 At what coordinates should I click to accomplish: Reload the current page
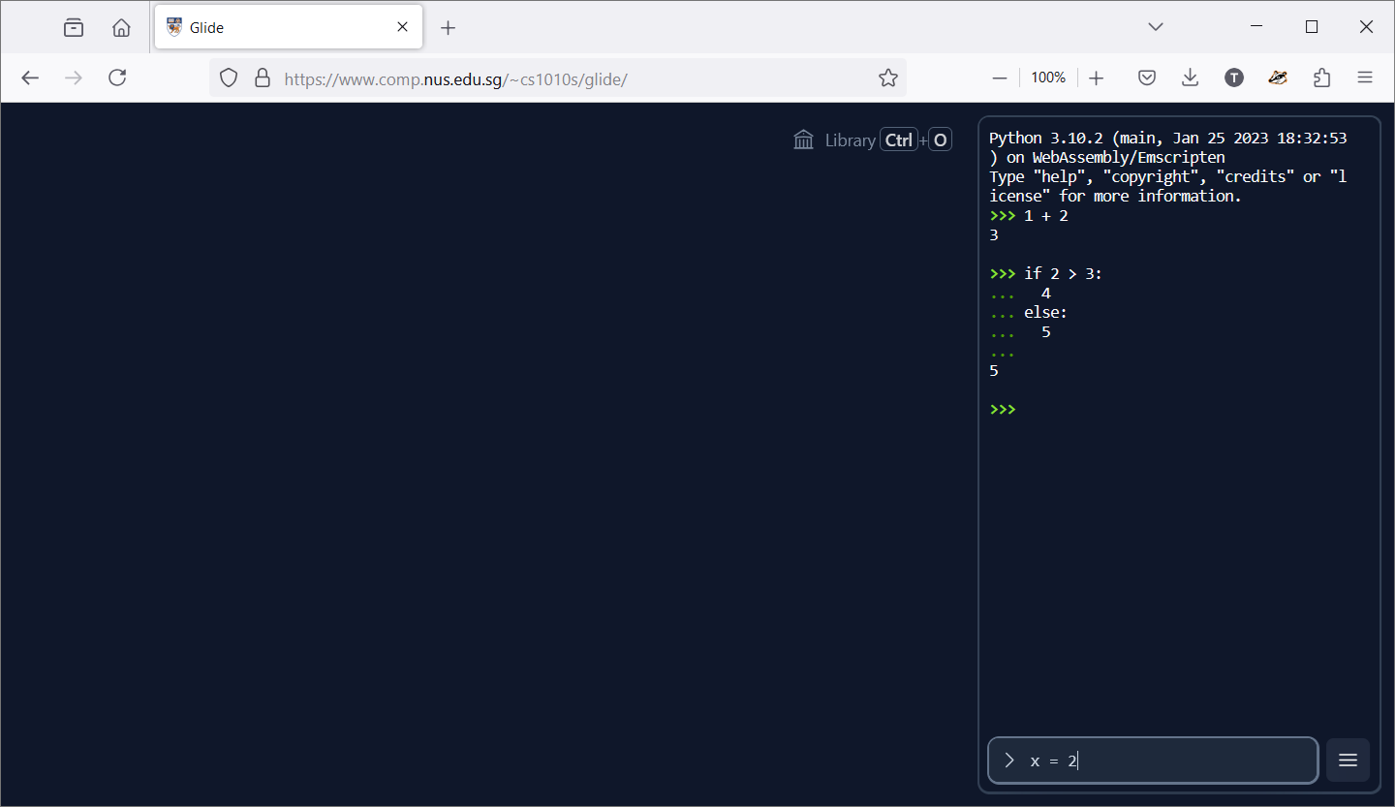coord(117,78)
